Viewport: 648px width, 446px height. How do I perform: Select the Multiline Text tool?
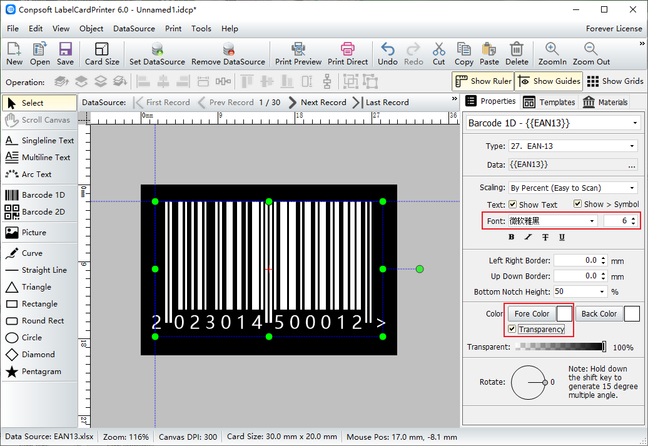point(39,158)
